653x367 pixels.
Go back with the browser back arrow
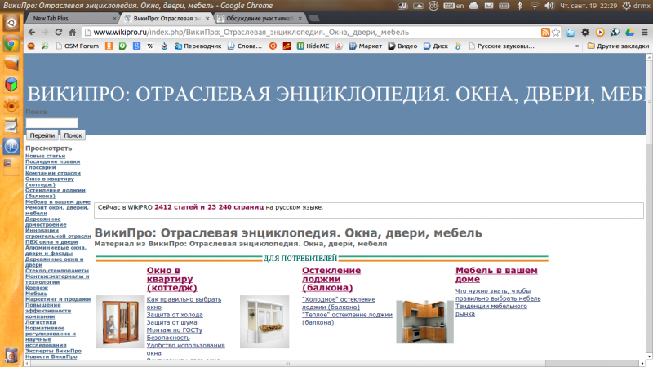32,33
